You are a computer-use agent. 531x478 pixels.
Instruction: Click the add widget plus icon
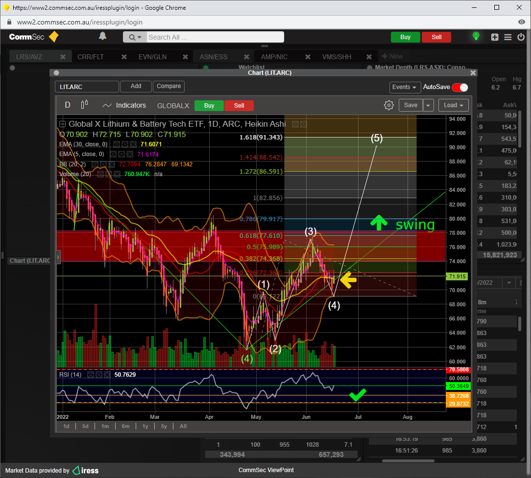tap(495, 37)
